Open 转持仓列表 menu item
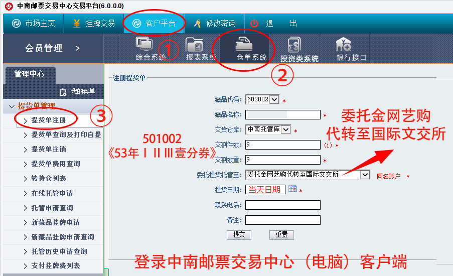Viewport: 453px width, 276px height. pos(49,179)
